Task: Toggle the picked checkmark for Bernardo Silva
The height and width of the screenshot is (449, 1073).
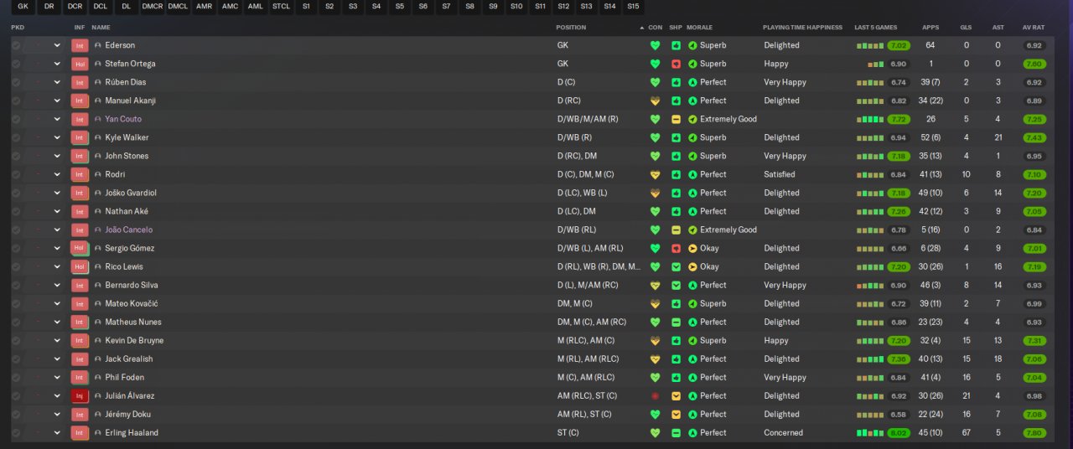Action: 16,285
